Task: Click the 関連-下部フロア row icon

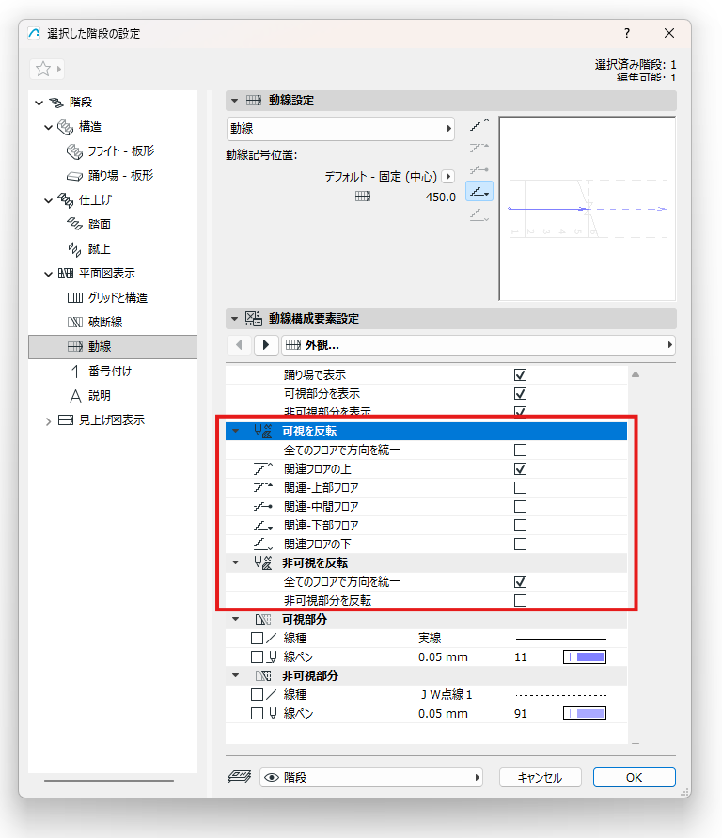Action: tap(262, 526)
